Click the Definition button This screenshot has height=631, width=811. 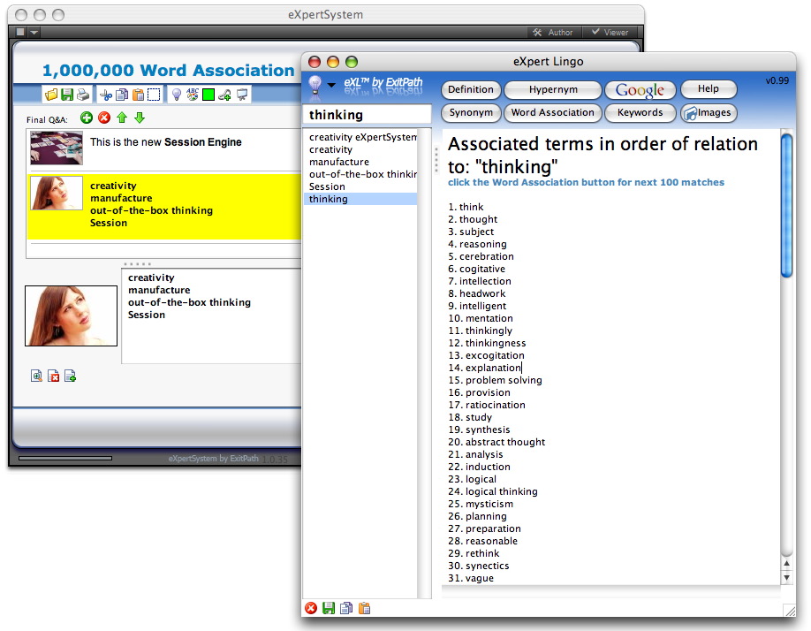click(471, 89)
